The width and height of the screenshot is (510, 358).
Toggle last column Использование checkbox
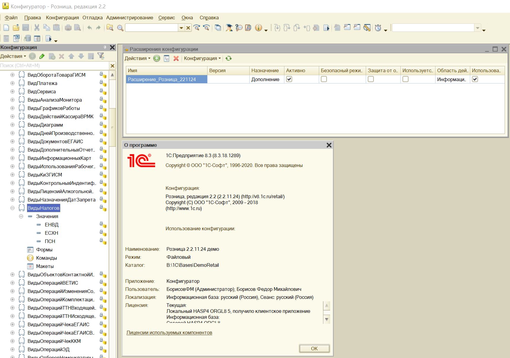[475, 79]
